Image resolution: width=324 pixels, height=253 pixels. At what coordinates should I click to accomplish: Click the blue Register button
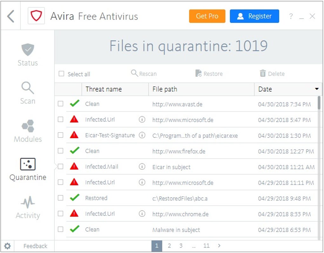pos(254,16)
